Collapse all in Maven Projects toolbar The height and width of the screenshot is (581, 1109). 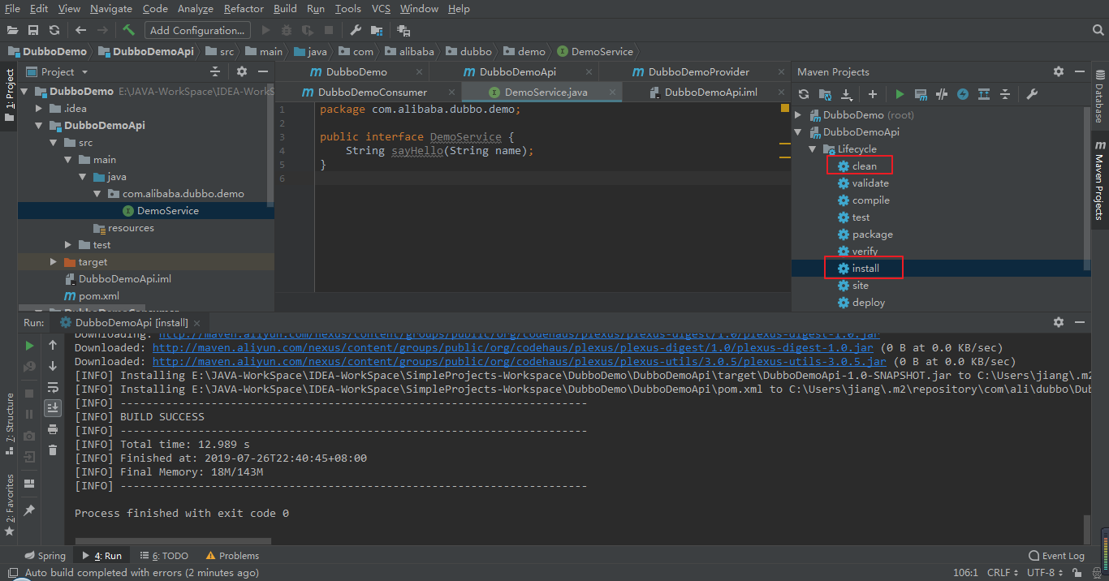1005,94
